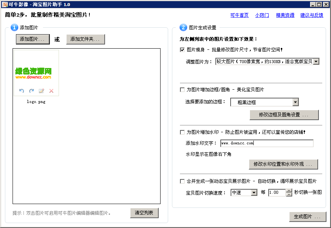Enable the 合并生成动态宝贝展示图片 checkbox
Viewport: 331px width, 228px height.
(x=182, y=181)
